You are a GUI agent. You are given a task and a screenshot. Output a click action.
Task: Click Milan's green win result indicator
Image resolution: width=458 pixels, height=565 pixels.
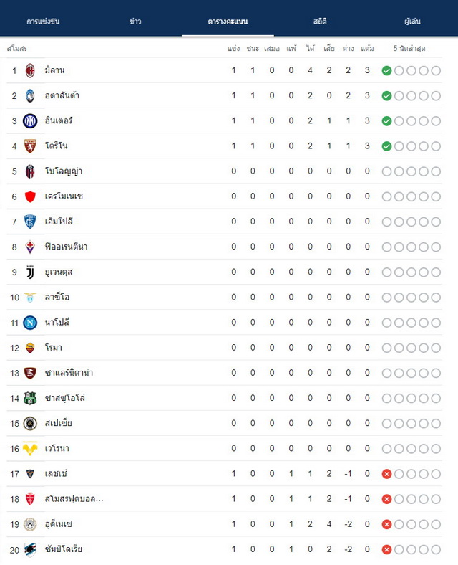coord(386,70)
